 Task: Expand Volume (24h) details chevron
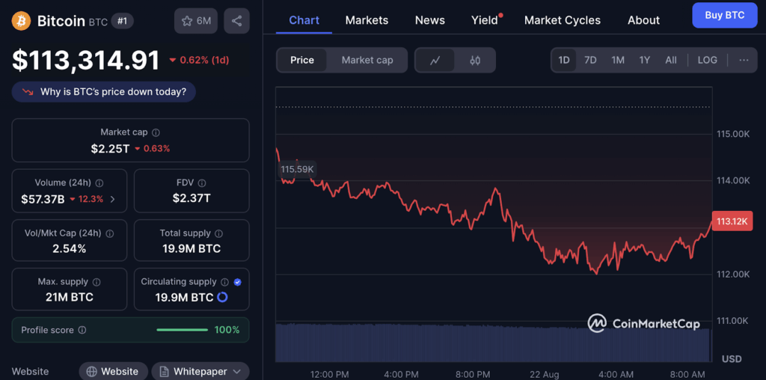click(113, 199)
